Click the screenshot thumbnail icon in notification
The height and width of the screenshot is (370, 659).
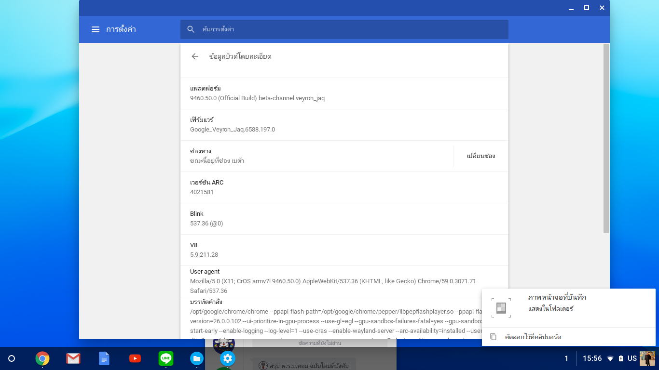click(x=501, y=308)
